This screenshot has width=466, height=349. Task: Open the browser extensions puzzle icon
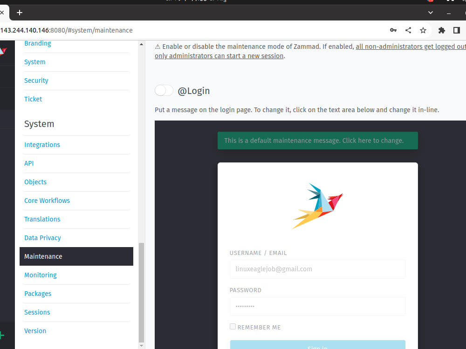click(441, 30)
